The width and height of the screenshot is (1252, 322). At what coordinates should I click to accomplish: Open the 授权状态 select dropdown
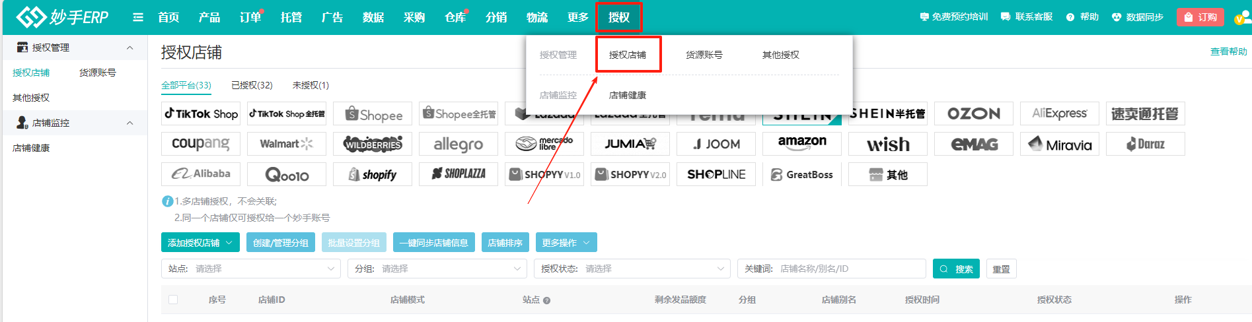pos(632,269)
